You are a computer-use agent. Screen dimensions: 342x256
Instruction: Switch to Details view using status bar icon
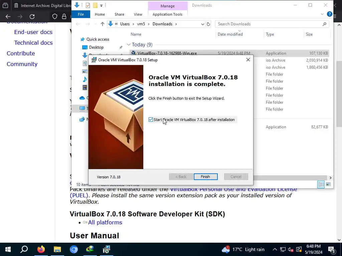321,184
